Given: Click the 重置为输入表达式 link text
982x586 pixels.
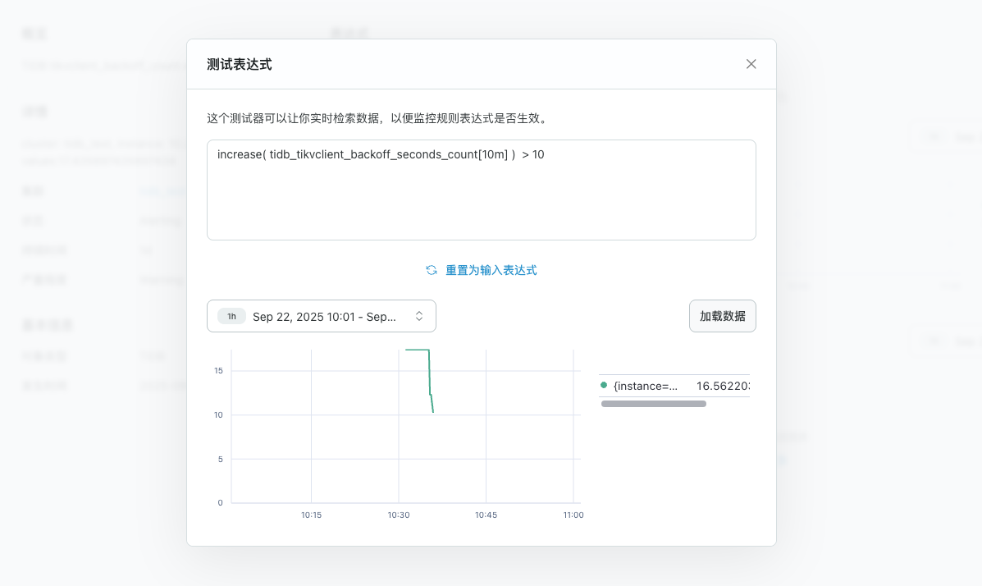Looking at the screenshot, I should point(491,270).
